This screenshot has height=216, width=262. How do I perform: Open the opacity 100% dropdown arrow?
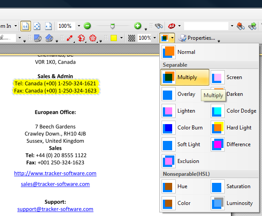click(x=154, y=38)
